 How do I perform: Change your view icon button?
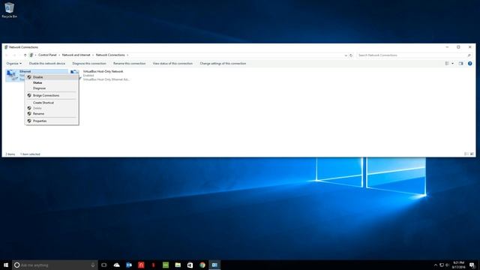[447, 63]
